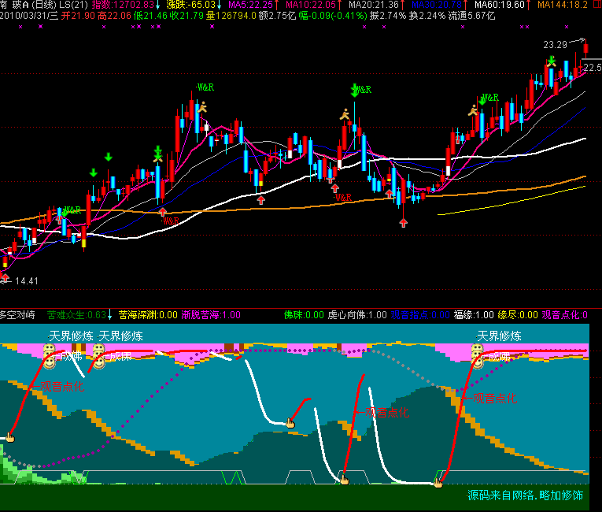Click the lowest red up arrow under the long-wick candle
The width and height of the screenshot is (602, 512).
coord(403,223)
